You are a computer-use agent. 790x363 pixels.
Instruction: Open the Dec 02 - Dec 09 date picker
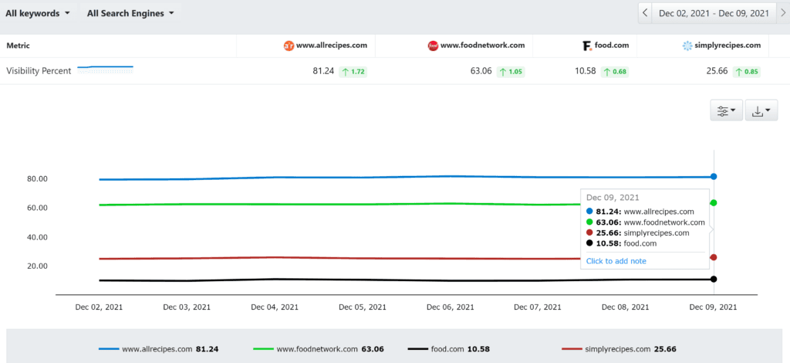point(714,14)
